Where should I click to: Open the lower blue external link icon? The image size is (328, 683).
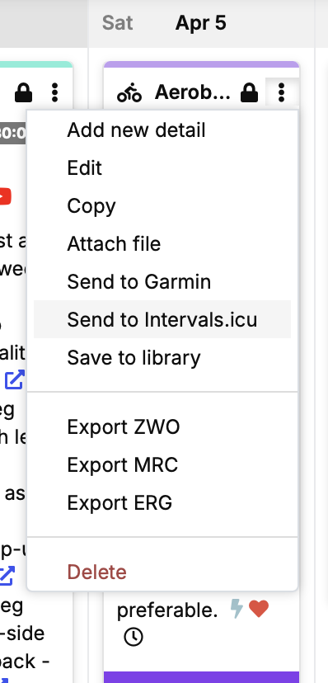(x=6, y=576)
